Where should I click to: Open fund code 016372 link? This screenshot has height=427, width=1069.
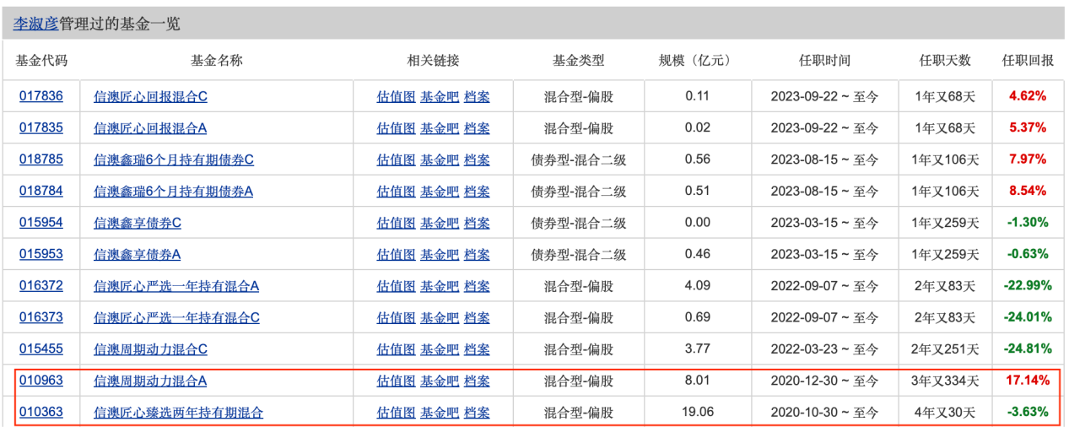click(41, 286)
